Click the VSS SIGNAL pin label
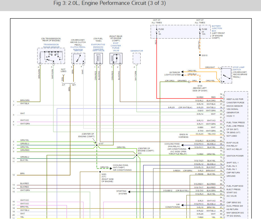The height and width of the screenshot is (222, 261). [x=232, y=109]
